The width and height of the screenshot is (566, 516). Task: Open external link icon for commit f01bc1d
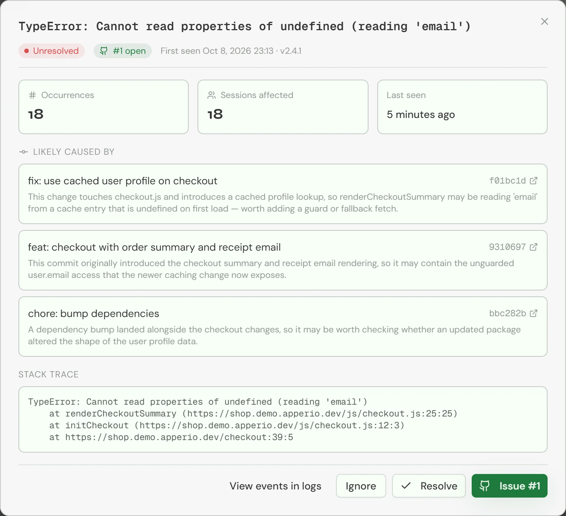pos(533,181)
